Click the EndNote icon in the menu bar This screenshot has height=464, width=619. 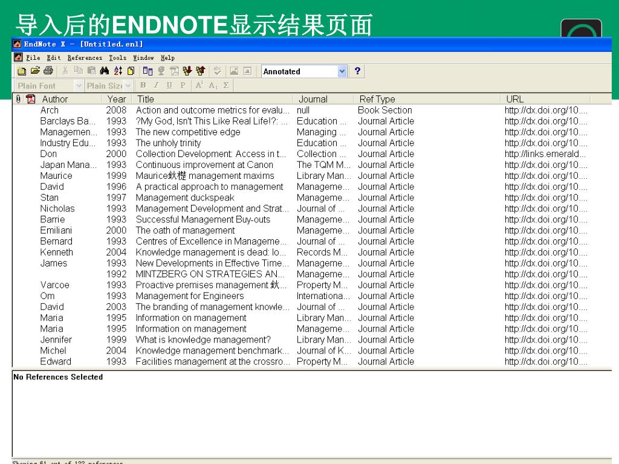coord(18,57)
